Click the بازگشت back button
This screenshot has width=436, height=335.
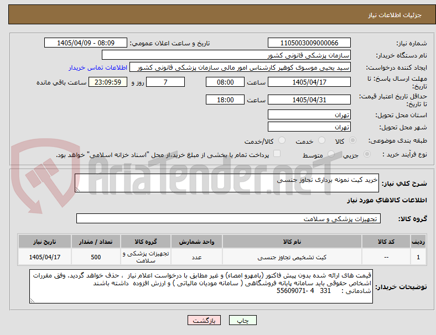204,320
